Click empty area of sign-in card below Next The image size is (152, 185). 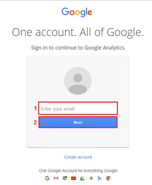tap(78, 138)
